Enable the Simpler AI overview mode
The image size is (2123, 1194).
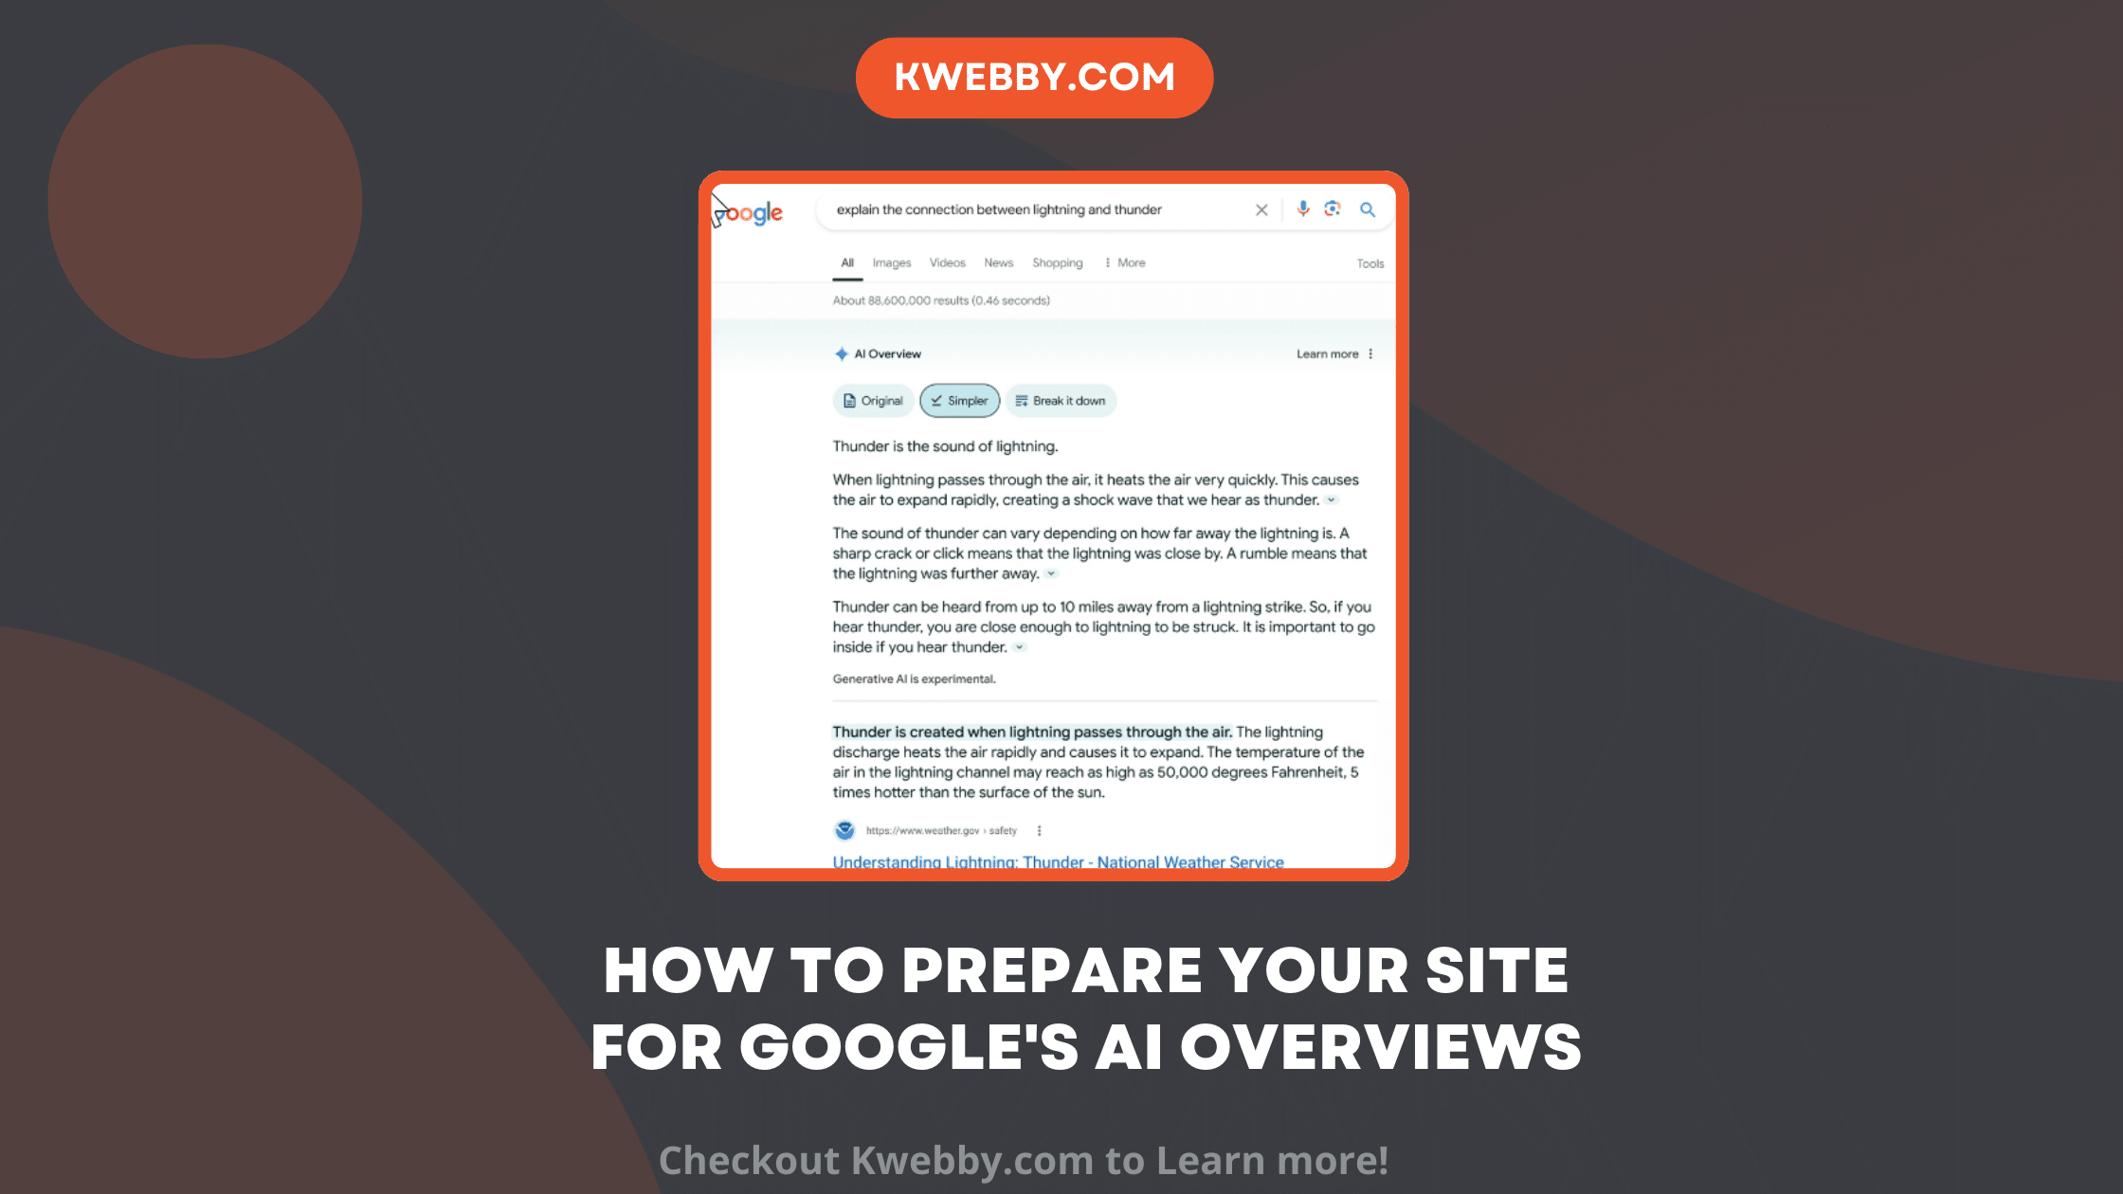click(956, 400)
